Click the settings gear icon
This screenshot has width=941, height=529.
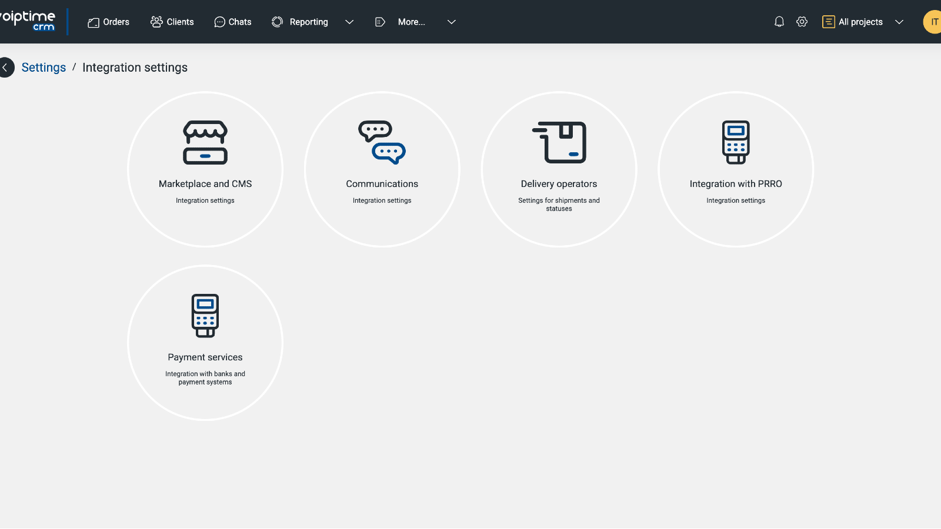[x=802, y=22]
